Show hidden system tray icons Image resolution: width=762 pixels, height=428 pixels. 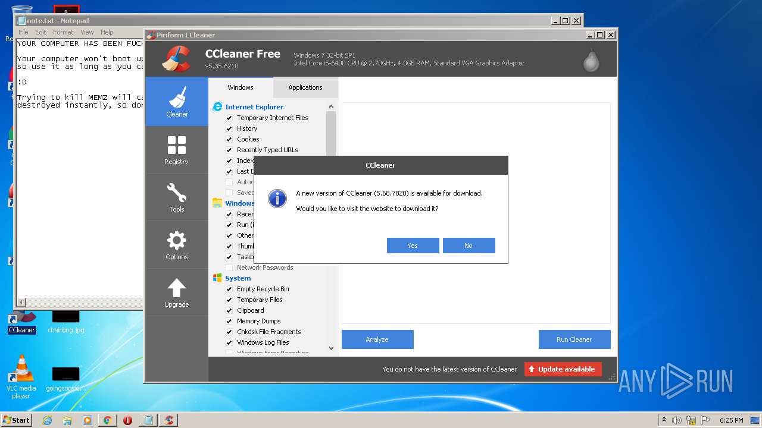coord(664,420)
